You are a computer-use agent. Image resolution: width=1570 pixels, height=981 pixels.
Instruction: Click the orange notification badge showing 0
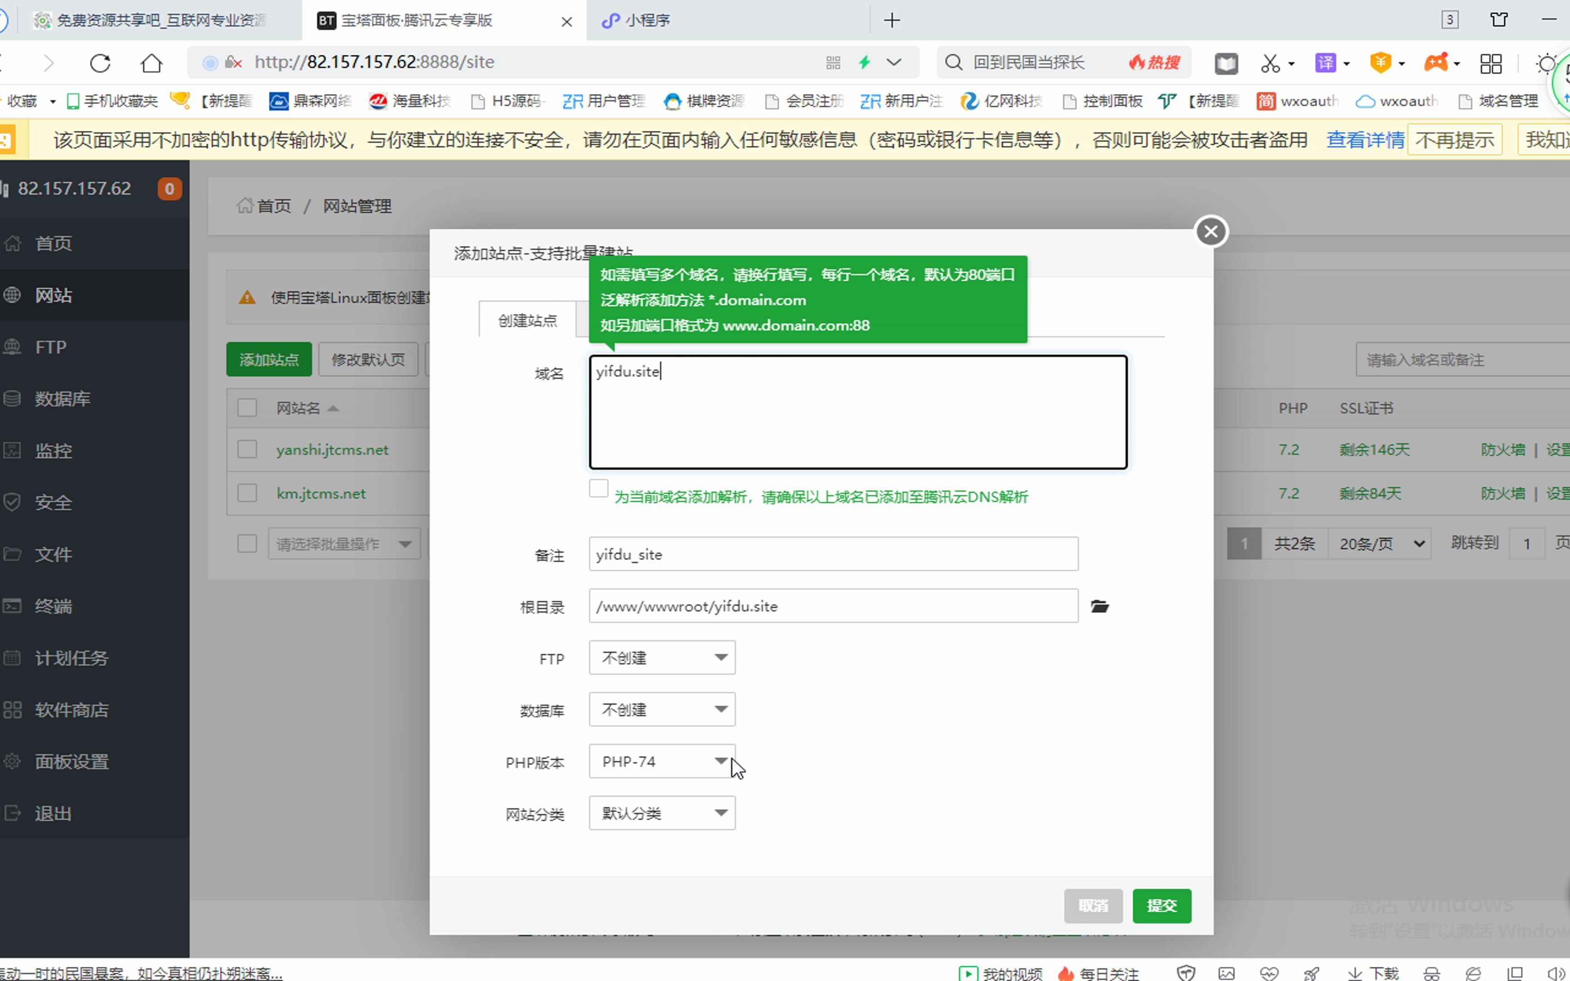pos(169,189)
